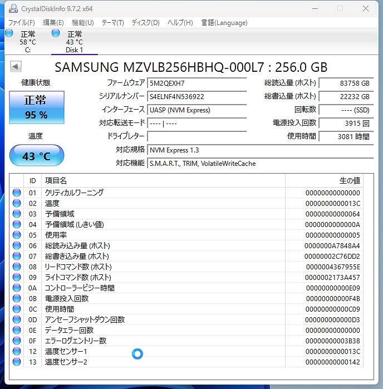
Task: Open the 機能(U) menu
Action: click(83, 23)
